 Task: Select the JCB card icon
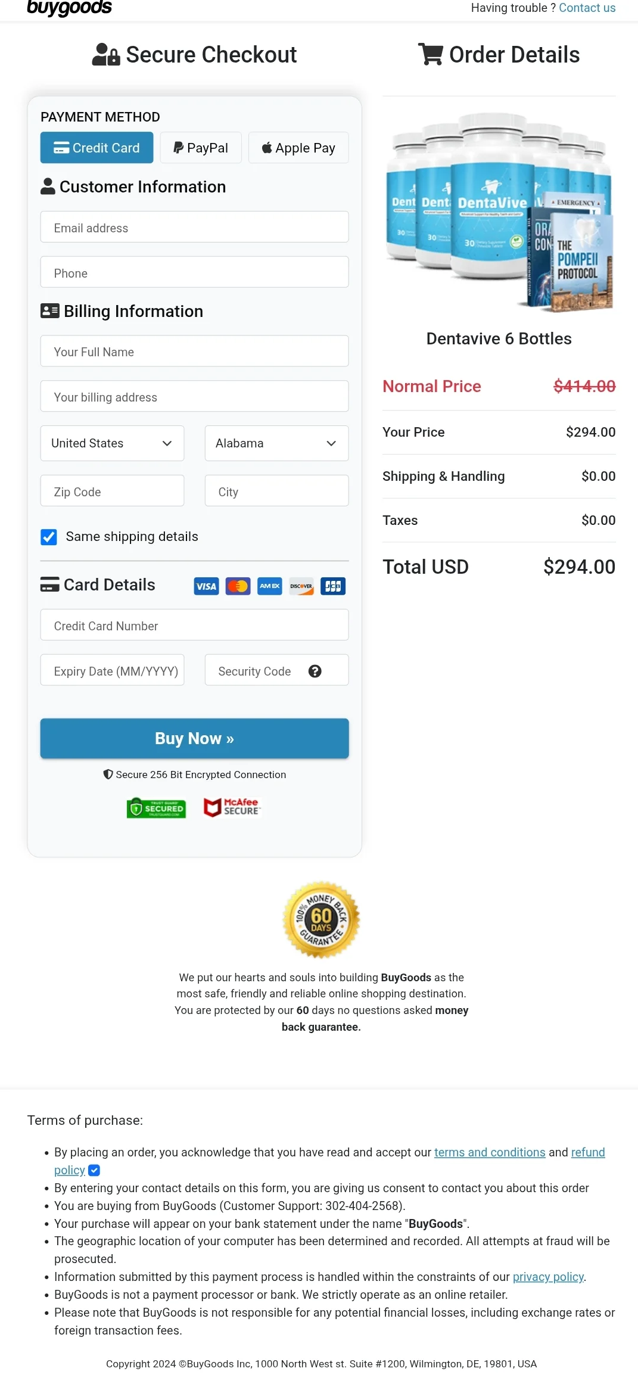coord(332,586)
